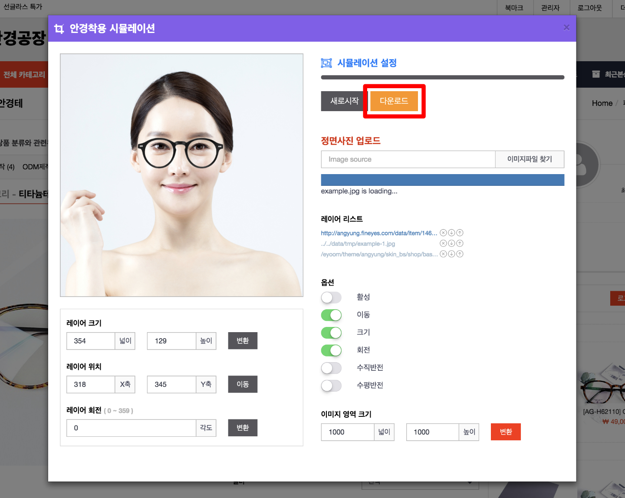Image resolution: width=625 pixels, height=498 pixels.
Task: Remove the angyung.fineyes.com layer with its X icon
Action: 443,233
